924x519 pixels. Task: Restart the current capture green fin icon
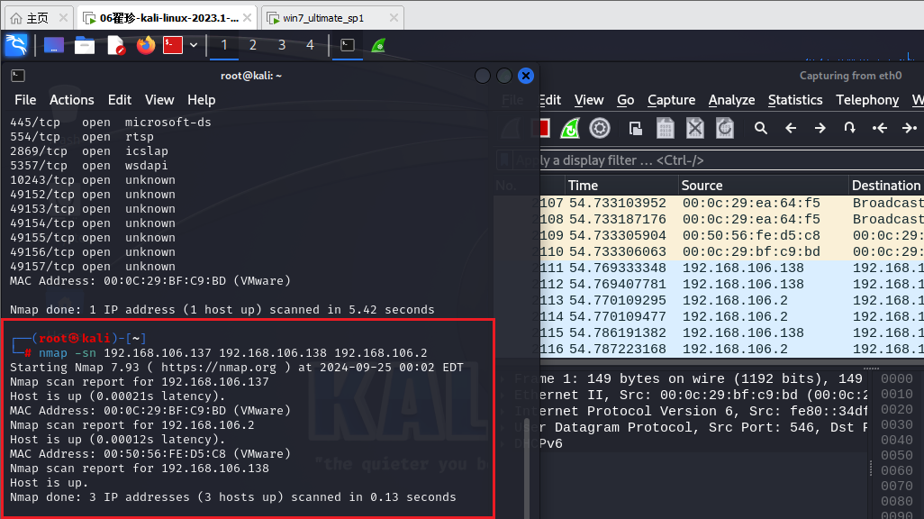[570, 128]
